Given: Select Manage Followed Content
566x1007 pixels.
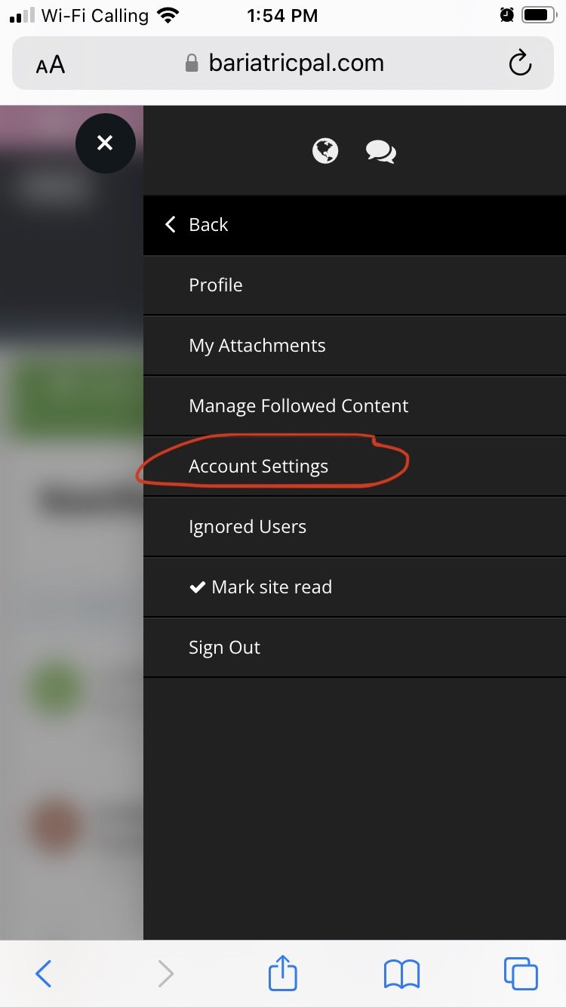Looking at the screenshot, I should point(355,406).
